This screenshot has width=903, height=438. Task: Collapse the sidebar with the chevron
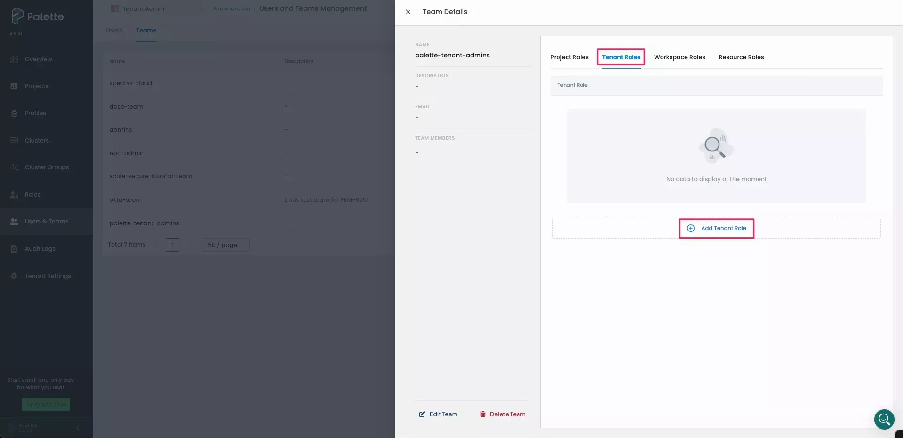pos(78,428)
